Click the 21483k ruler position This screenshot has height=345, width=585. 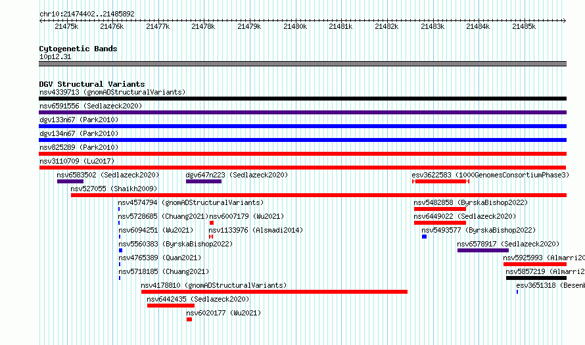(x=433, y=26)
